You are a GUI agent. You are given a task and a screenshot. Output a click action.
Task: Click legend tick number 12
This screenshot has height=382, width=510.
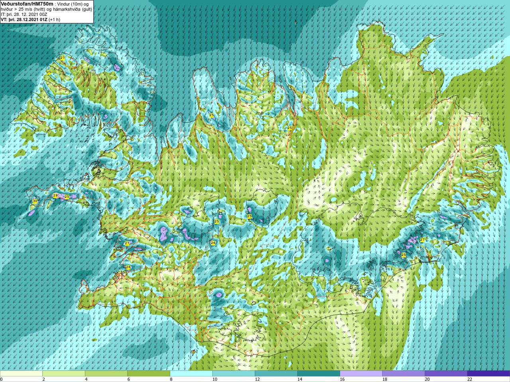point(257,379)
